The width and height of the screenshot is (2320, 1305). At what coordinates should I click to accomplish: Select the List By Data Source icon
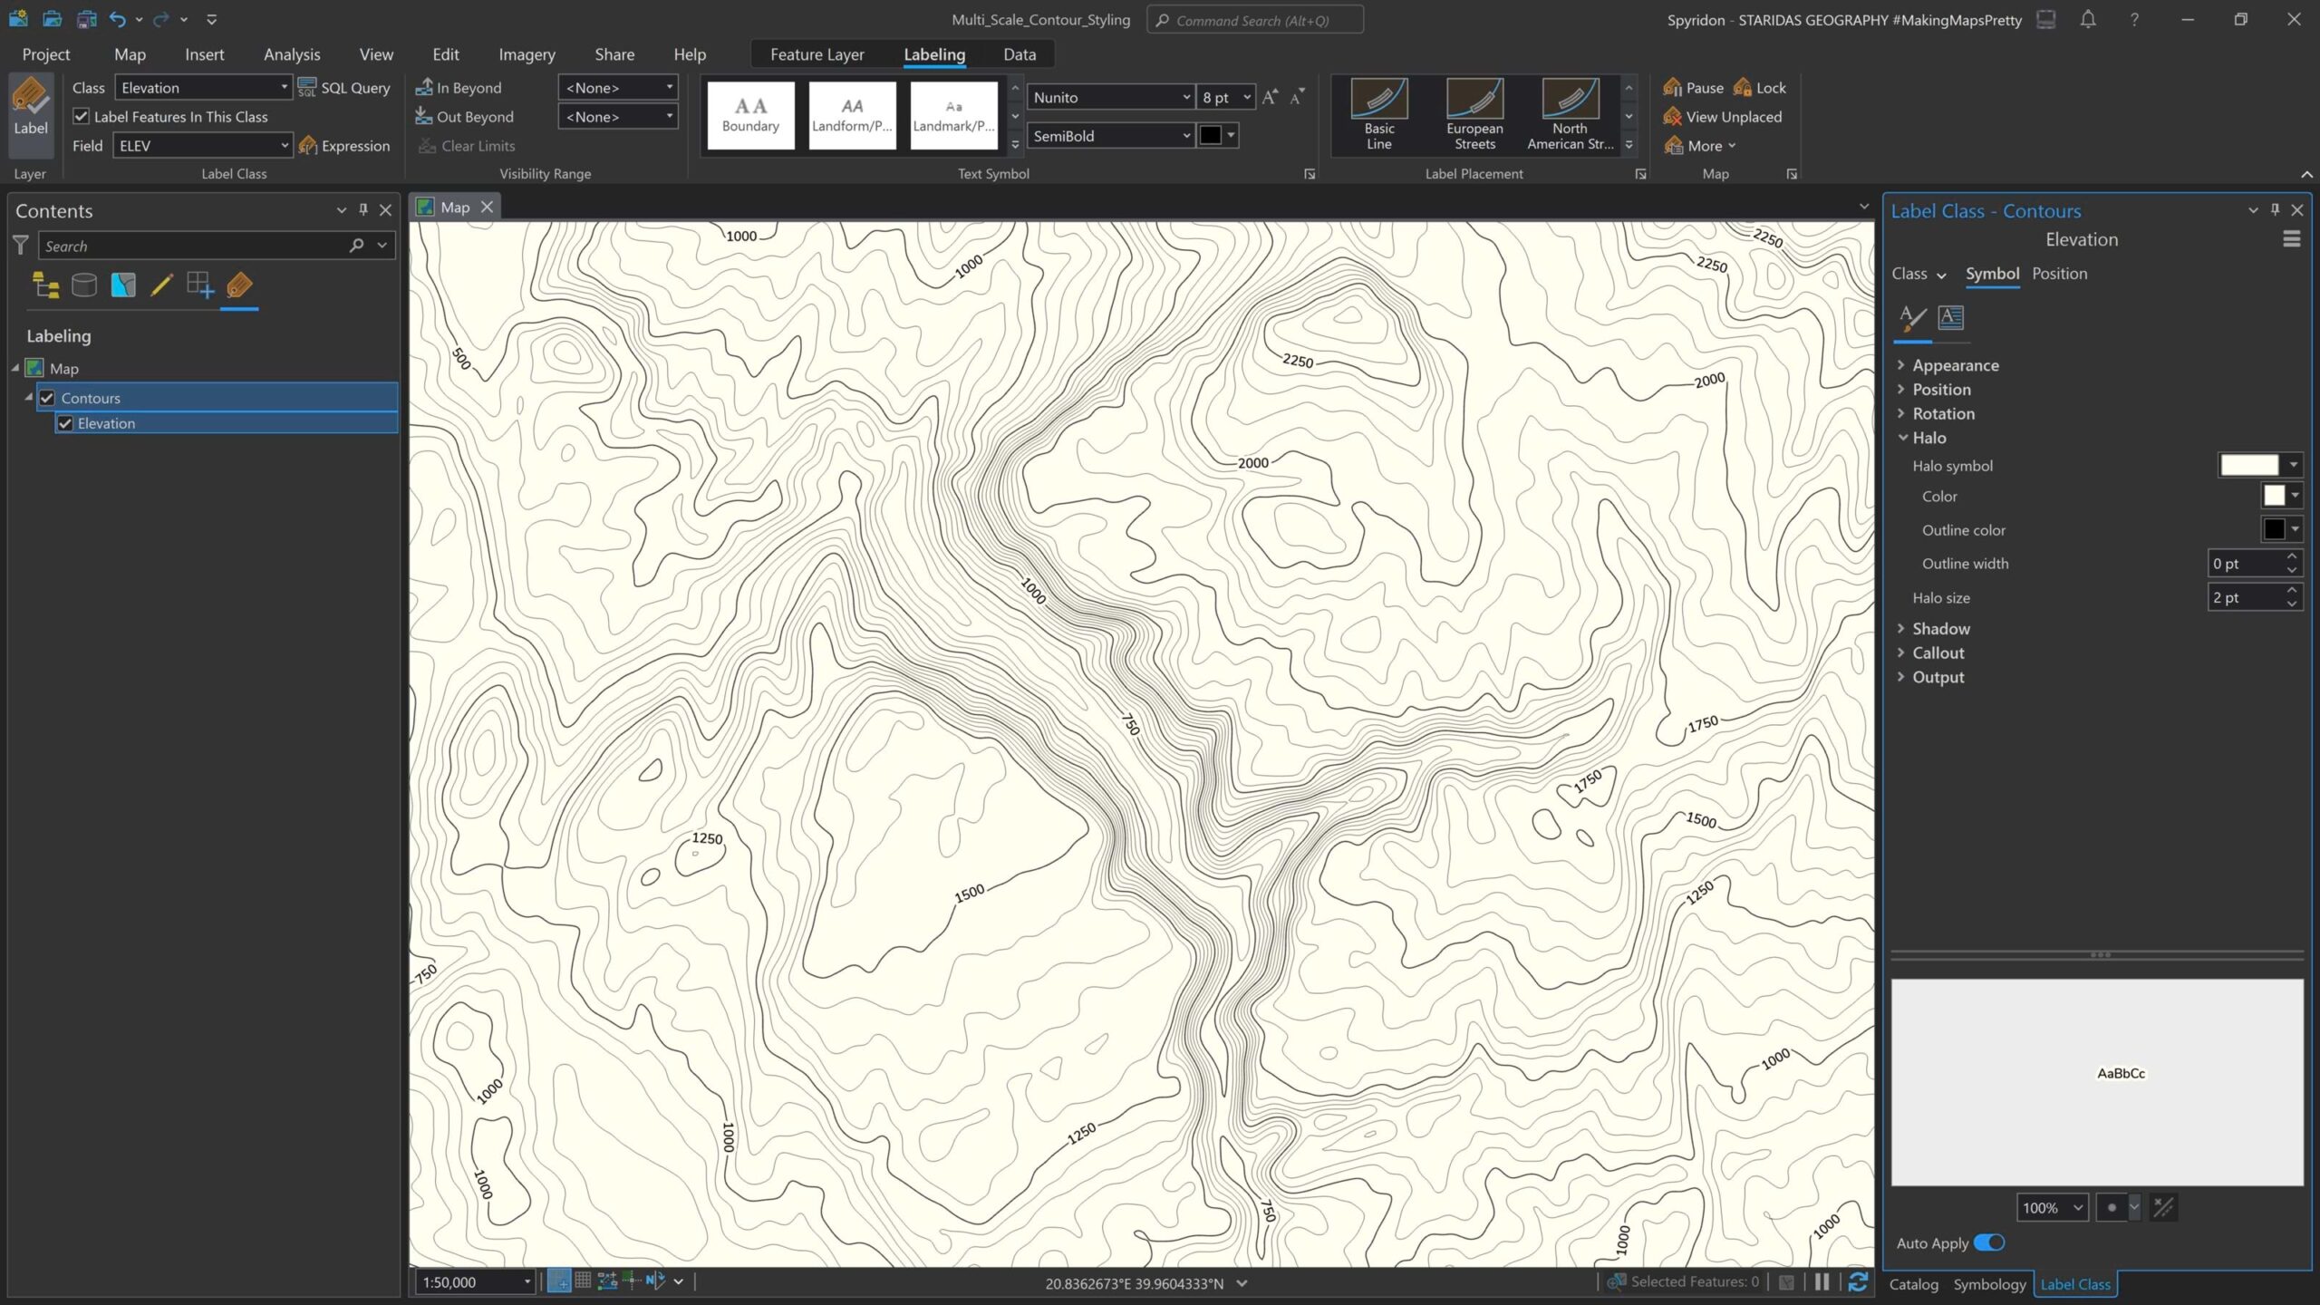coord(84,285)
